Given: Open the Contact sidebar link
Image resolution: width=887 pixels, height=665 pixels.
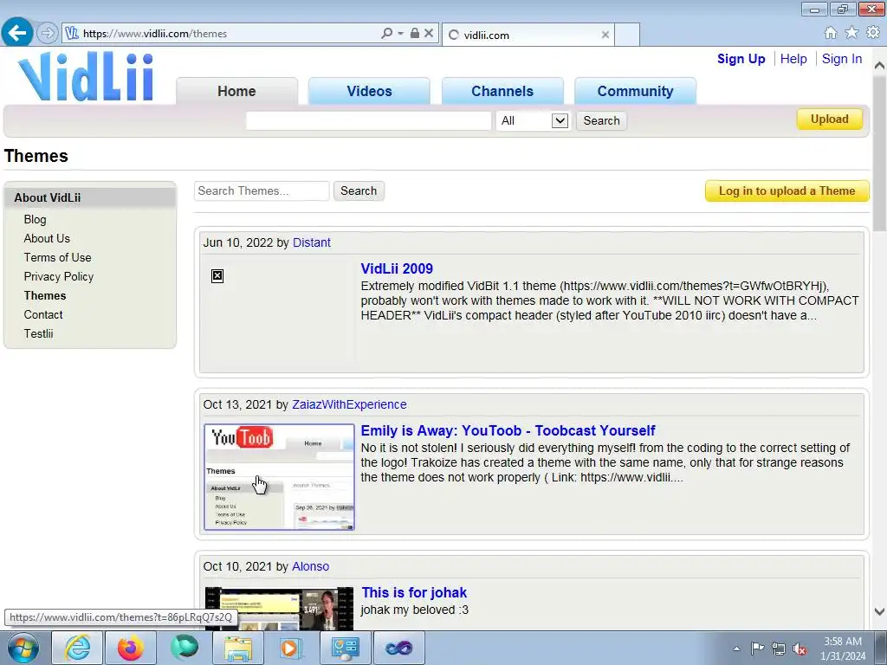Looking at the screenshot, I should (43, 314).
